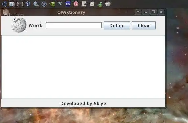Screen dimensions: 188x123
Task: Open the mail envelope icon in the panel
Action: [x=92, y=4]
